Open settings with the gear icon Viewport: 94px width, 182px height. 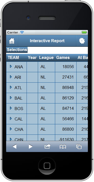(x=82, y=41)
